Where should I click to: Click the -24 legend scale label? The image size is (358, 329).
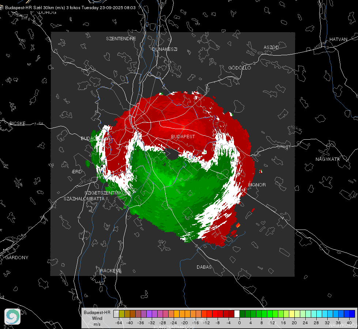pyautogui.click(x=174, y=323)
